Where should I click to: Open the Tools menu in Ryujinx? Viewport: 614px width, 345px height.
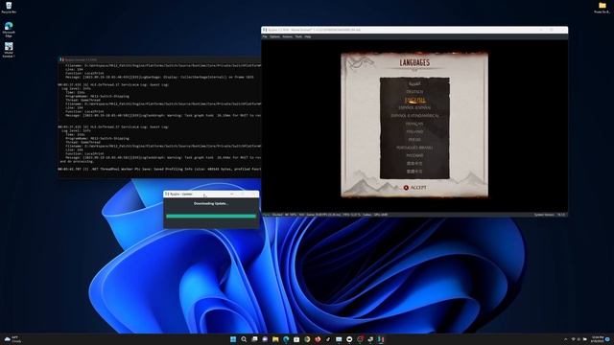tap(298, 36)
